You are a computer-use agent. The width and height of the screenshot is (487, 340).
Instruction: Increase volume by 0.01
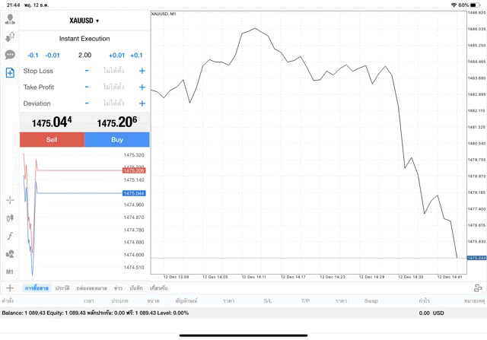point(116,55)
